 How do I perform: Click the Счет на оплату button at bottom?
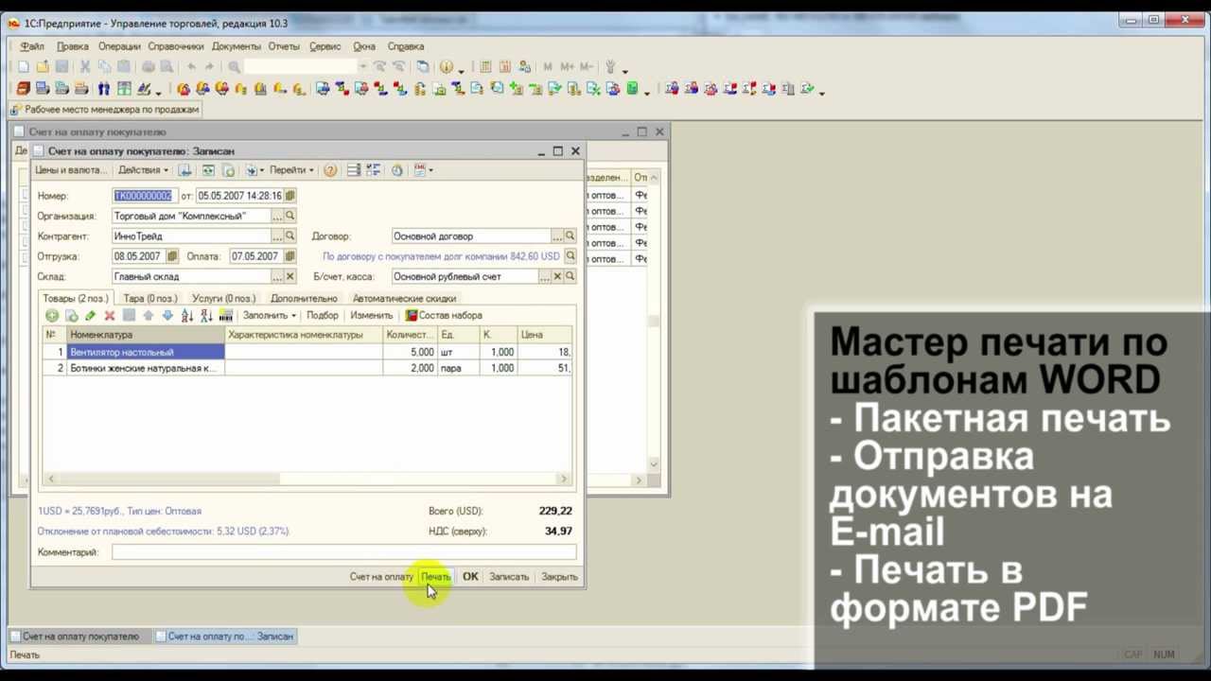pyautogui.click(x=381, y=577)
